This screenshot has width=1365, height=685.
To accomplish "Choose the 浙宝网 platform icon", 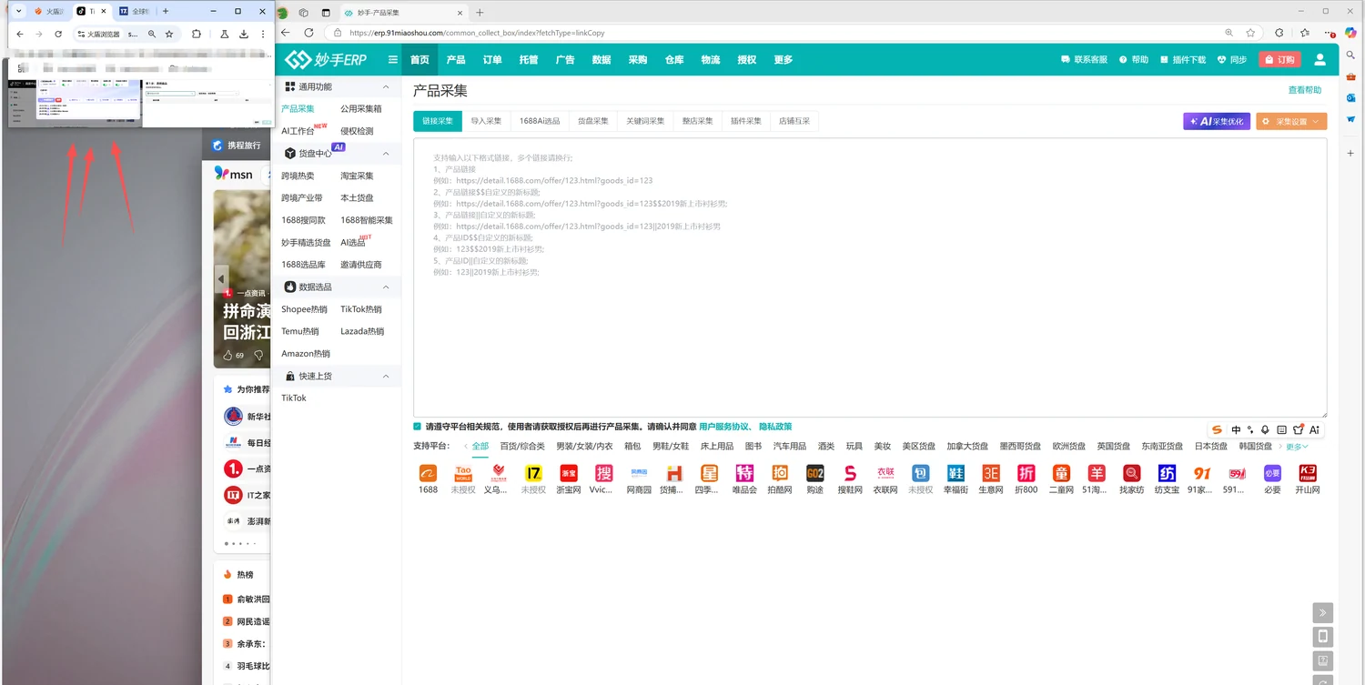I will (x=568, y=473).
